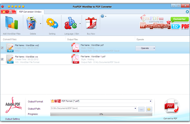Select 'File Name : WordStar.pdf' text
Screen dimensions: 190x124
pyautogui.click(x=92, y=45)
